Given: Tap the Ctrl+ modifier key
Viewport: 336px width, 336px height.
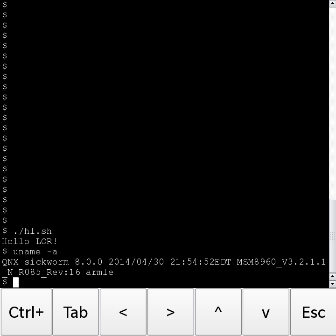Looking at the screenshot, I should pyautogui.click(x=26, y=312).
